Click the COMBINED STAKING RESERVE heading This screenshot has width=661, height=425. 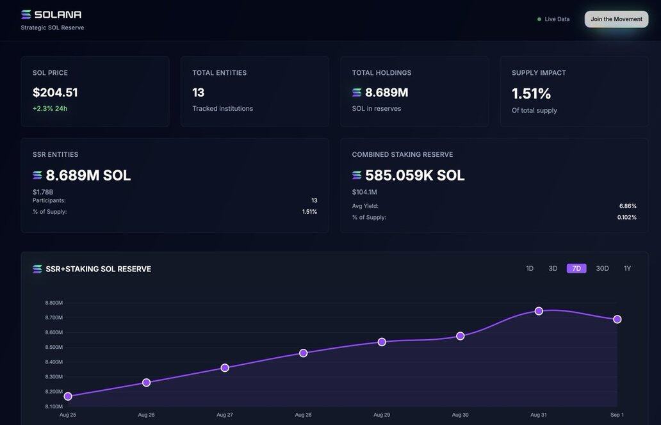click(403, 155)
